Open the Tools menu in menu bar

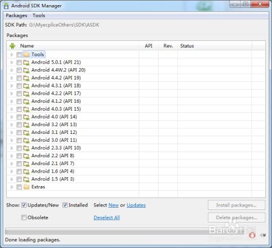[x=39, y=15]
